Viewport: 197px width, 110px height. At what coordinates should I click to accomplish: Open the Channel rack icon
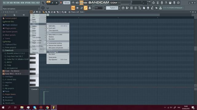coord(131,8)
